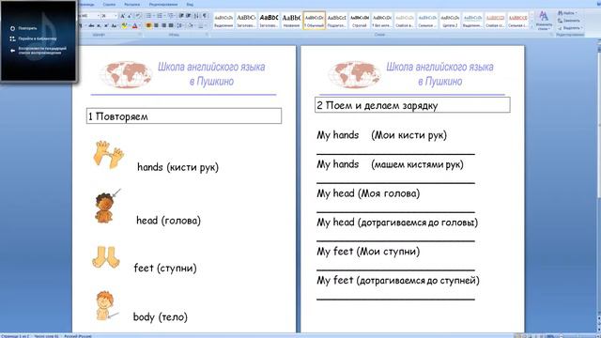Toggle strikethrough formatting
Image resolution: width=601 pixels, height=338 pixels.
click(91, 25)
